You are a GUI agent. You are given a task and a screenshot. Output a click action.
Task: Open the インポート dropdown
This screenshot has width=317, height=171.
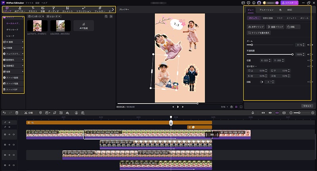[x=36, y=16]
